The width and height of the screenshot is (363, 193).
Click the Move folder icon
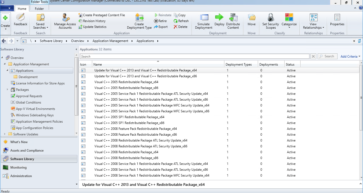click(x=252, y=18)
